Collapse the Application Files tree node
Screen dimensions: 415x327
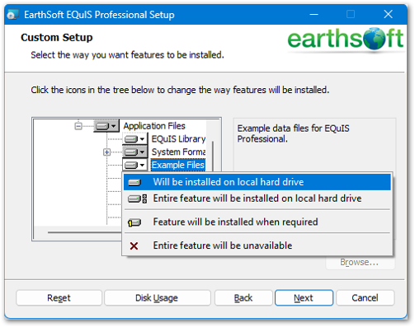coord(78,126)
